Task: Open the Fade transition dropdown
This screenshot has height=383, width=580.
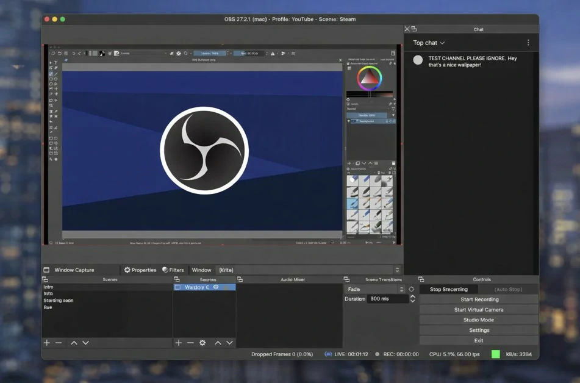Action: click(x=374, y=290)
